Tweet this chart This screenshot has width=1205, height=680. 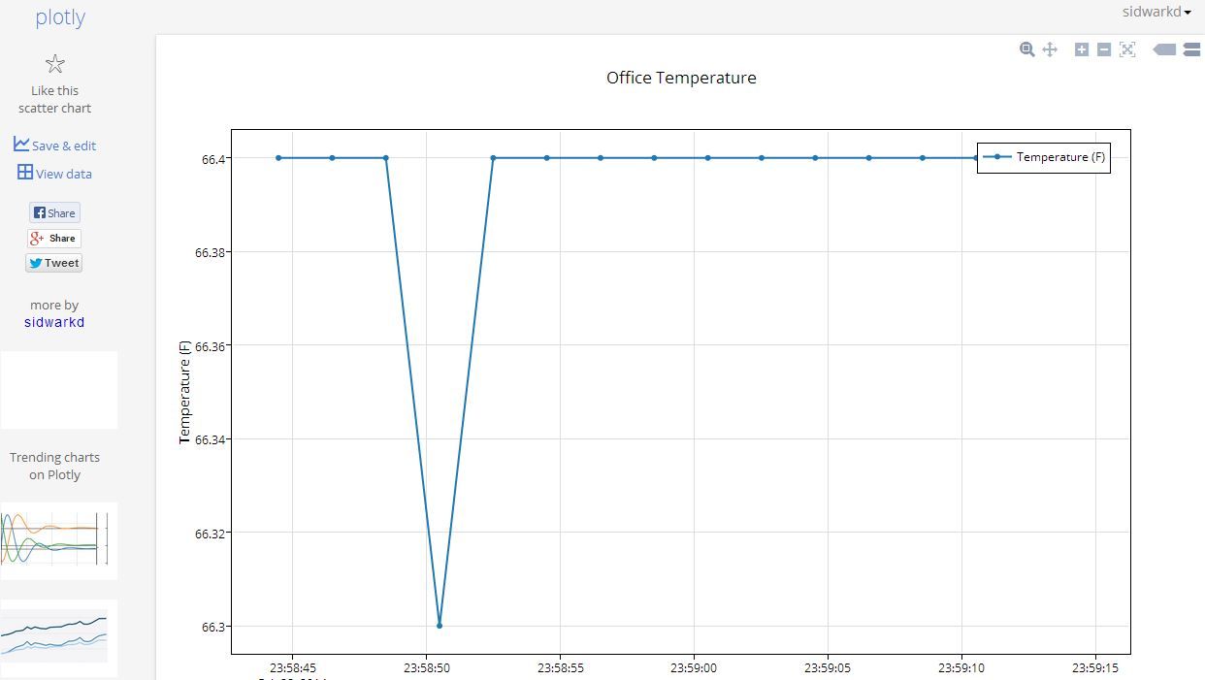54,263
